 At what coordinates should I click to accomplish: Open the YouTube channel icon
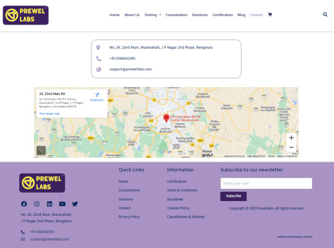tap(62, 204)
